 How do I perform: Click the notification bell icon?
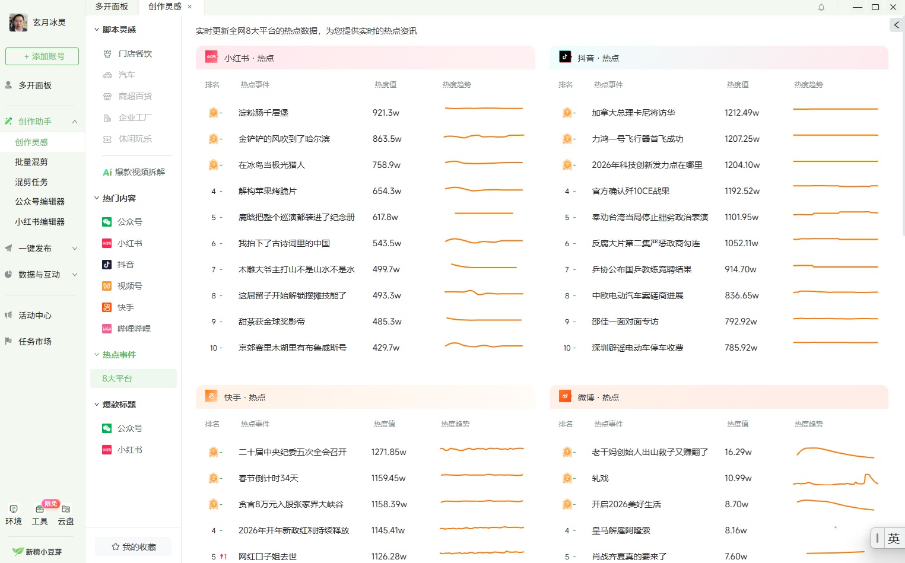pos(821,7)
